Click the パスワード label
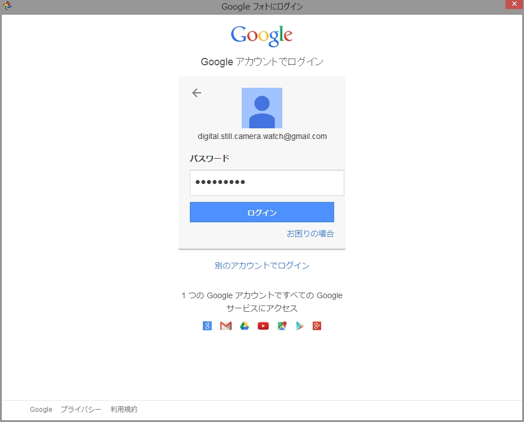524x422 pixels. click(210, 159)
